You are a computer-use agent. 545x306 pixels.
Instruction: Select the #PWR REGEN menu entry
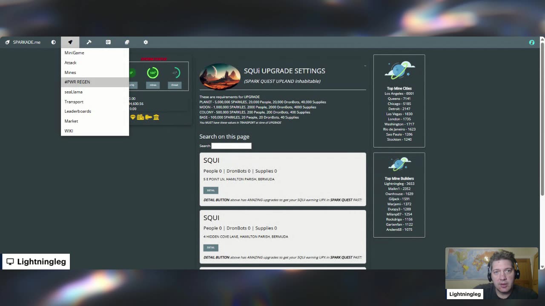tap(95, 82)
